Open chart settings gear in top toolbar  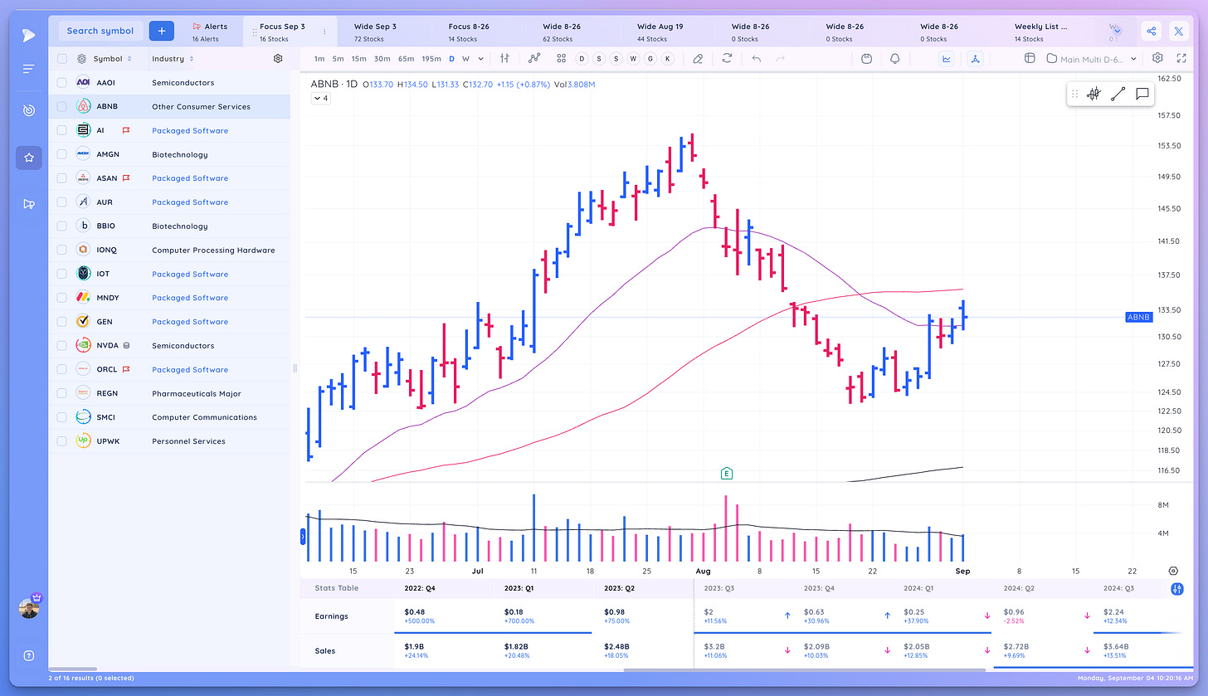point(1157,58)
